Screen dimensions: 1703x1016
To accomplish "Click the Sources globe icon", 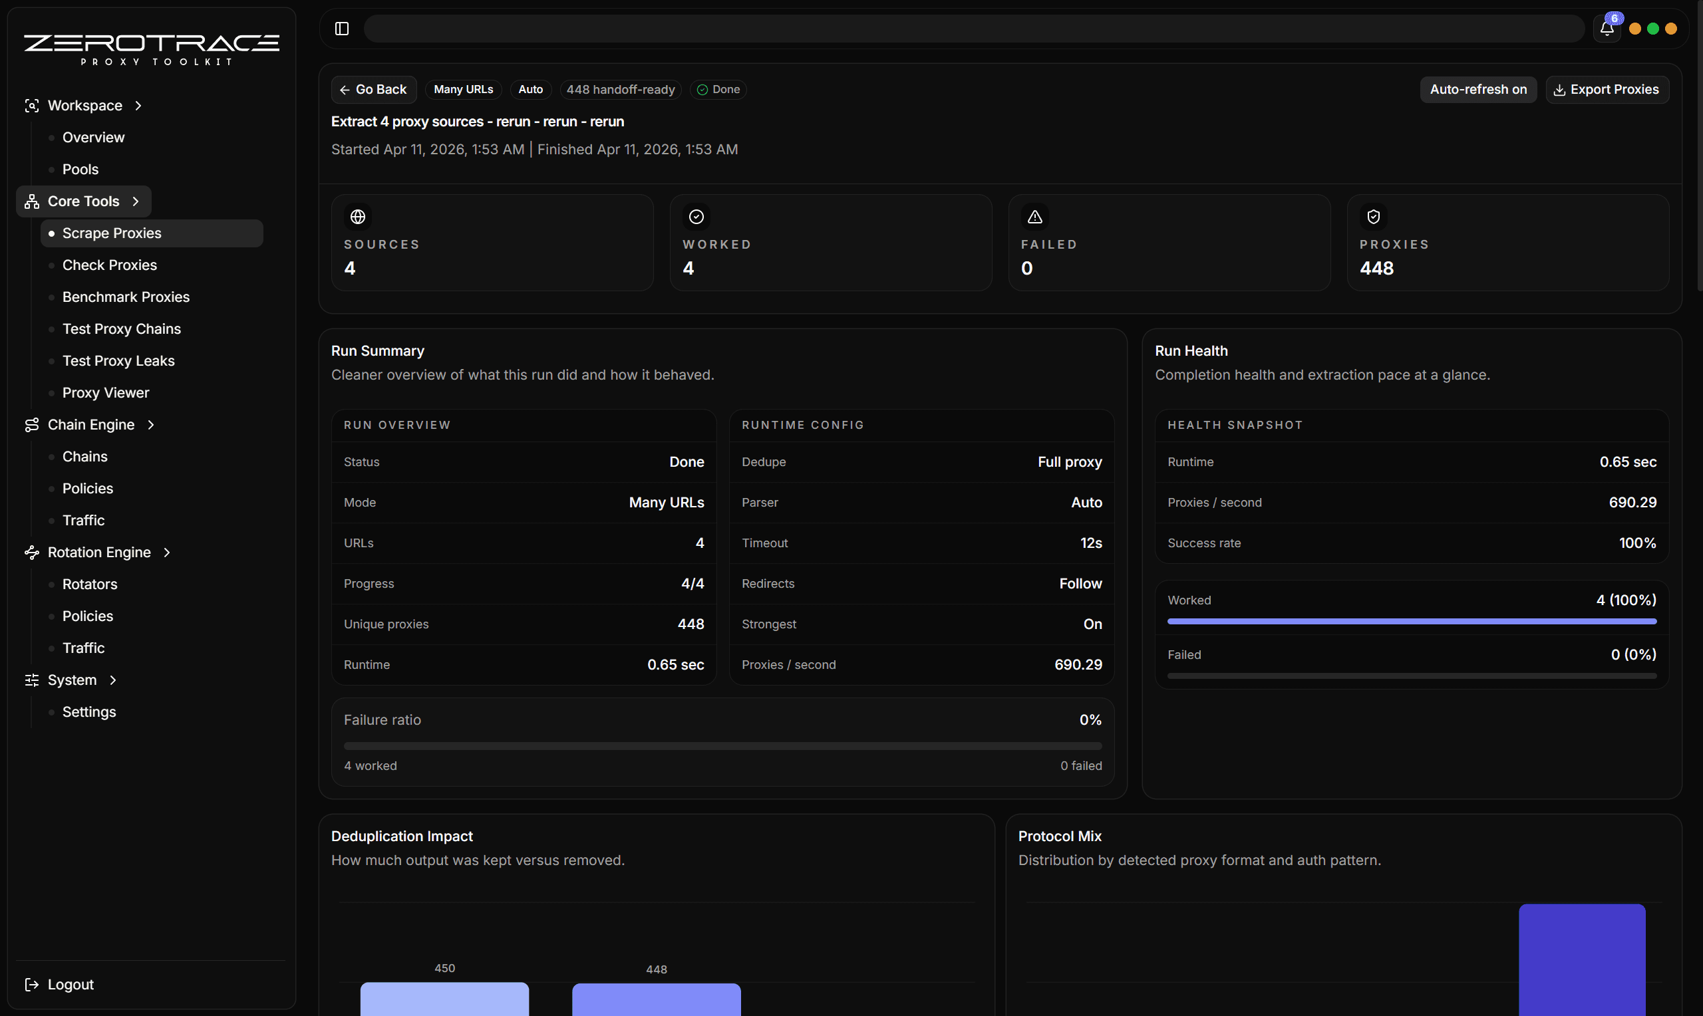I will pos(357,217).
